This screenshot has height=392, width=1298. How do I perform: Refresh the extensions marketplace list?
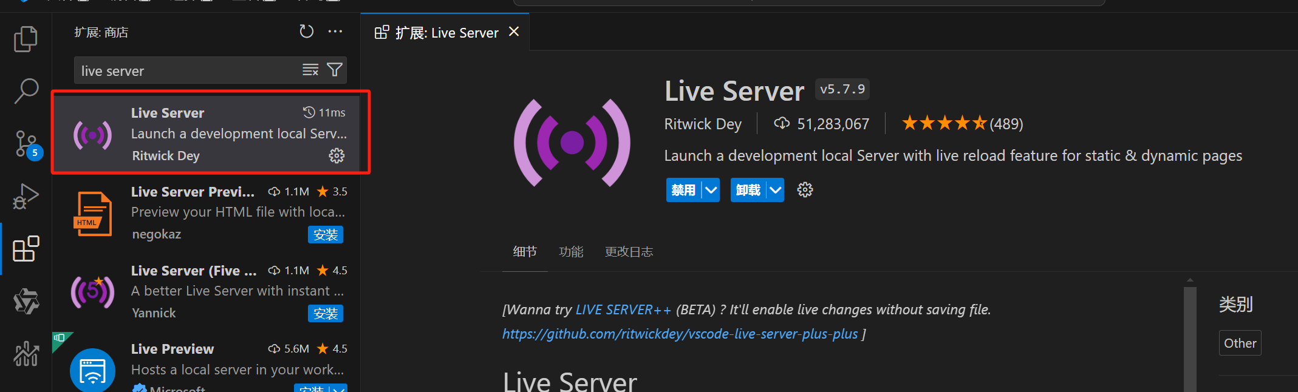307,32
